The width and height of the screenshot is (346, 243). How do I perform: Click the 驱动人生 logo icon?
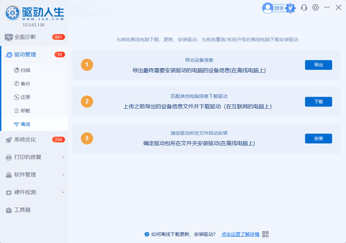pos(13,13)
